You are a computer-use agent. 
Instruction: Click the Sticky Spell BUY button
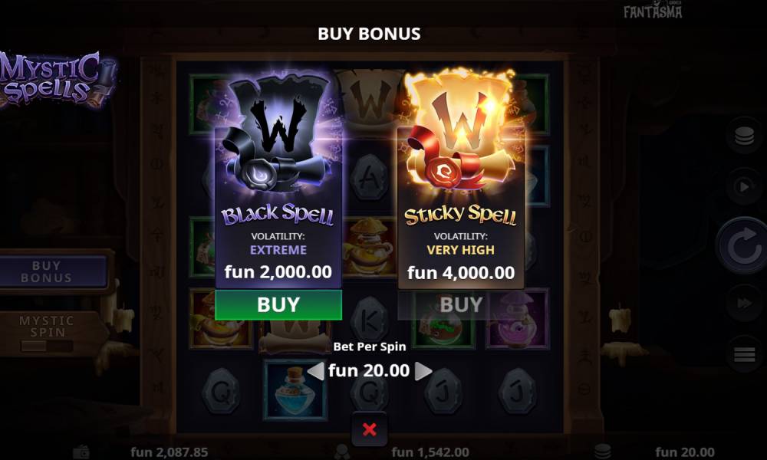pos(461,304)
